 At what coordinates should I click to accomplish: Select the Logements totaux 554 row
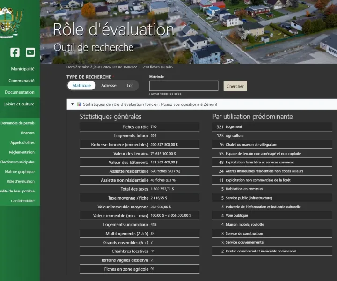[139, 136]
